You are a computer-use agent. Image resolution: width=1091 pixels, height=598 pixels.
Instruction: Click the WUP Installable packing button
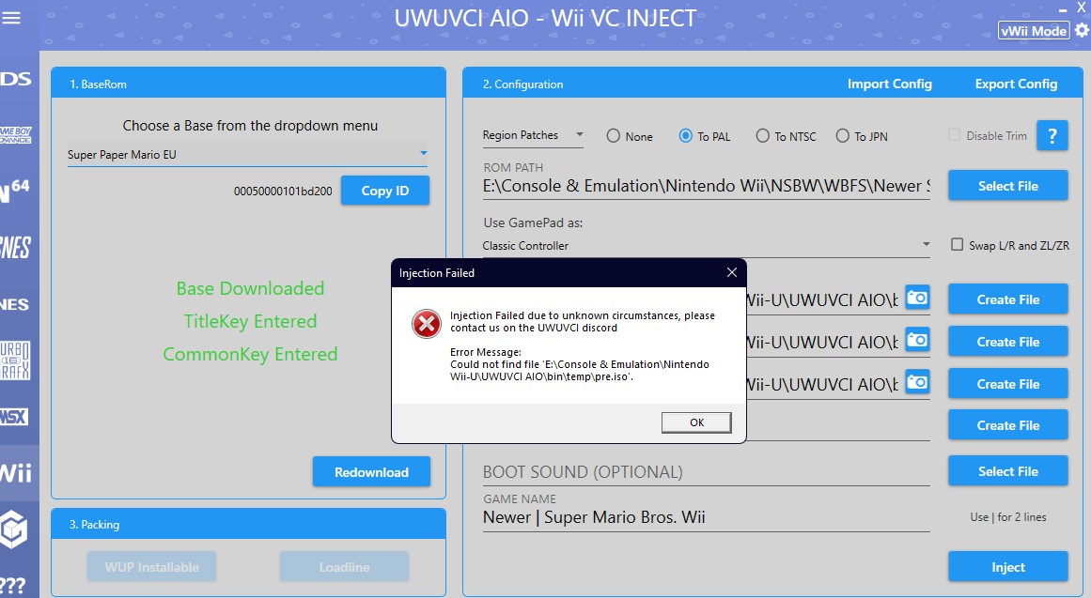(151, 567)
